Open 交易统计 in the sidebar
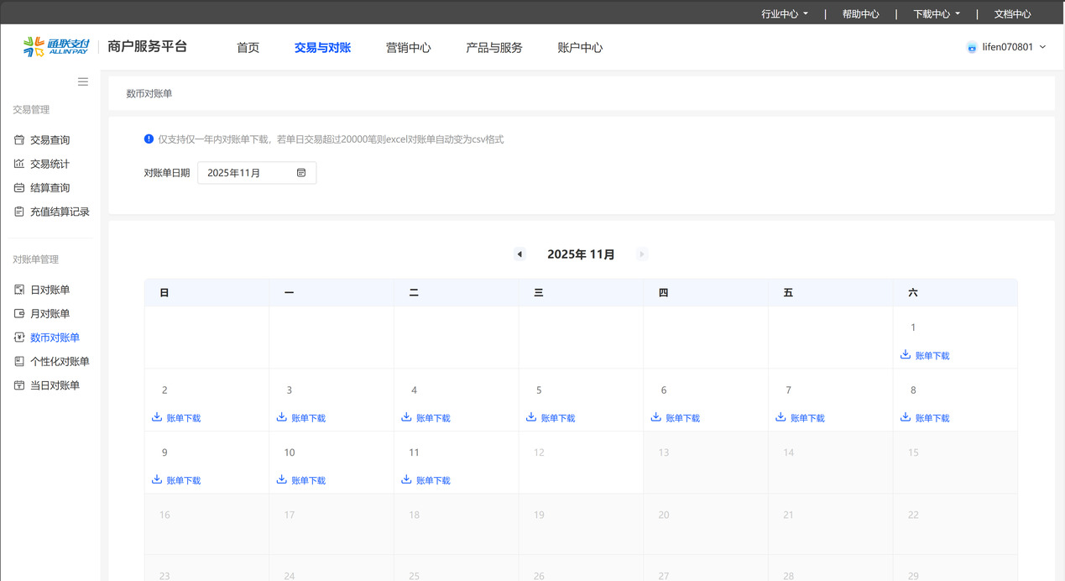This screenshot has height=581, width=1065. coord(50,164)
